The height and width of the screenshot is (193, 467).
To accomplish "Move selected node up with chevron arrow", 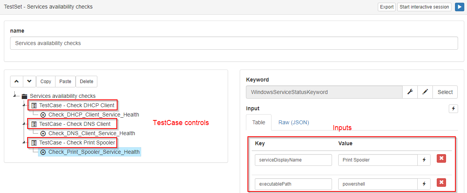I will click(x=16, y=81).
